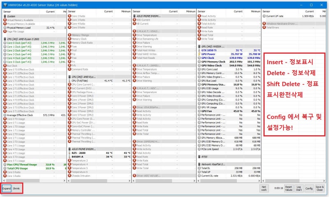Image resolution: width=329 pixels, height=197 pixels.
Task: Click the Reset Values button
Action: coord(289,188)
